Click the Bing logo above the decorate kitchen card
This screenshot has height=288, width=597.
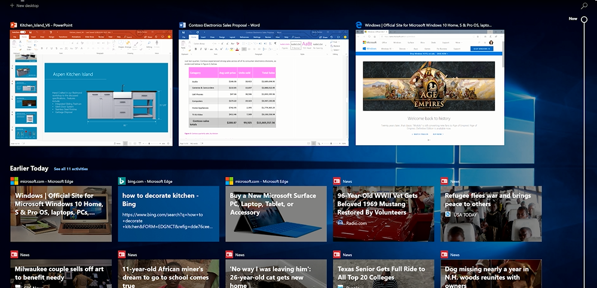(122, 181)
